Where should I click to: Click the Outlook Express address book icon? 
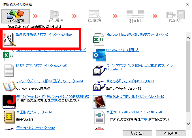click(x=9, y=86)
